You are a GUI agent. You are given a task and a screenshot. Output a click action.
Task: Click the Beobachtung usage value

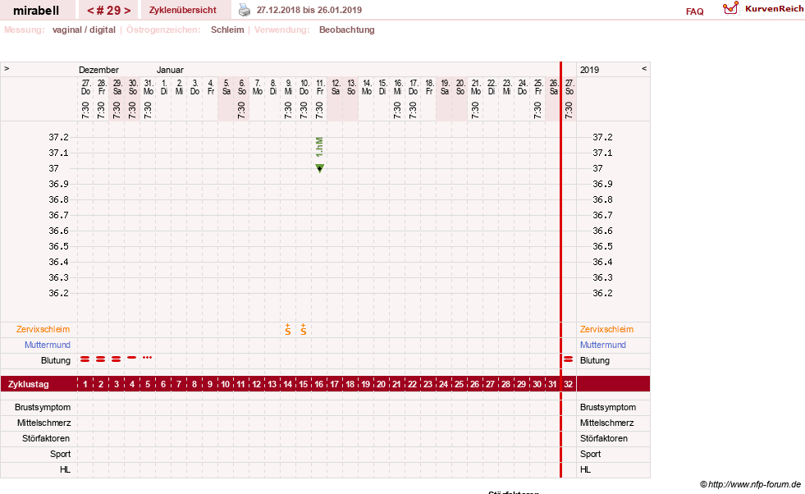pyautogui.click(x=347, y=30)
